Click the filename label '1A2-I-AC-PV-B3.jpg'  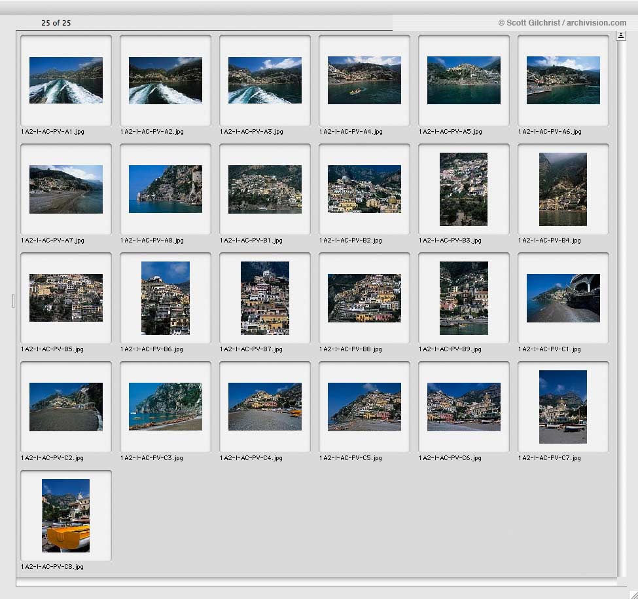click(450, 241)
